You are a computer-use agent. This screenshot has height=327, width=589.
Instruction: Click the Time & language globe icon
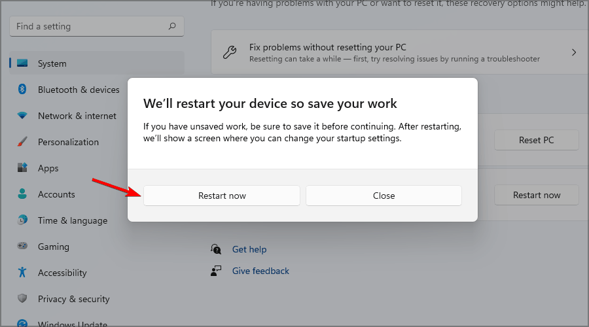tap(22, 220)
